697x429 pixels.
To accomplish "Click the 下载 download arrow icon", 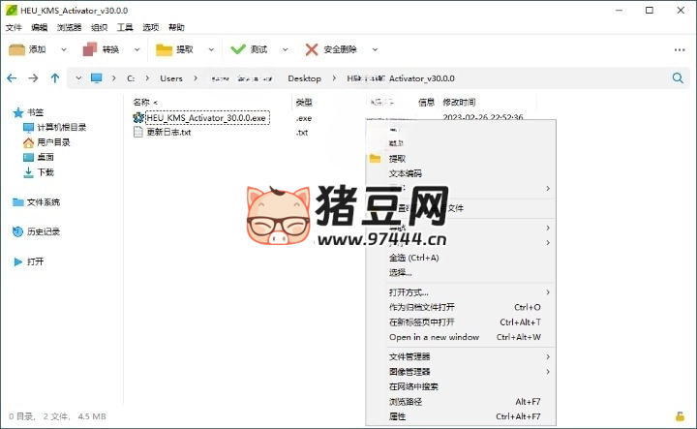I will (x=28, y=172).
